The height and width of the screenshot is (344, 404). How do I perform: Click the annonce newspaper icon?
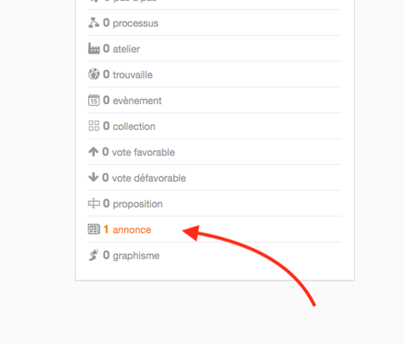tap(94, 229)
